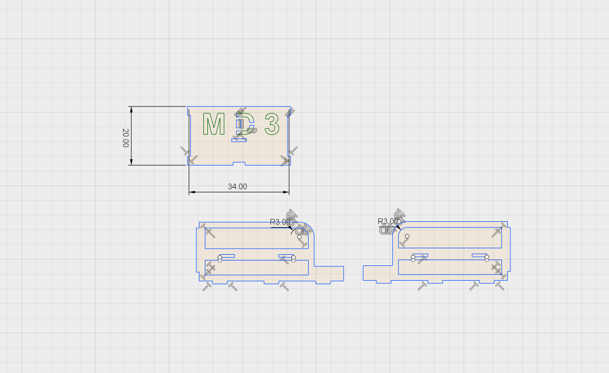Screen dimensions: 609x373
Task: Select constraint icon below right bracket's bottom-right corner
Action: (500, 286)
